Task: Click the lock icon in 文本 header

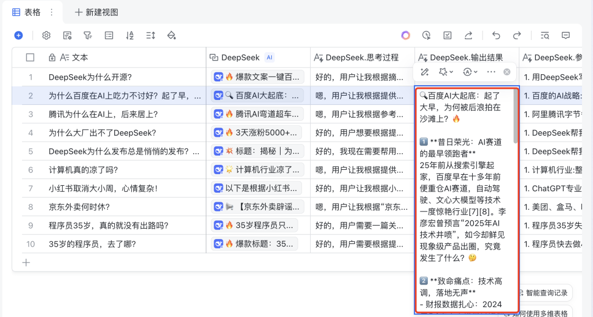Action: pyautogui.click(x=52, y=58)
